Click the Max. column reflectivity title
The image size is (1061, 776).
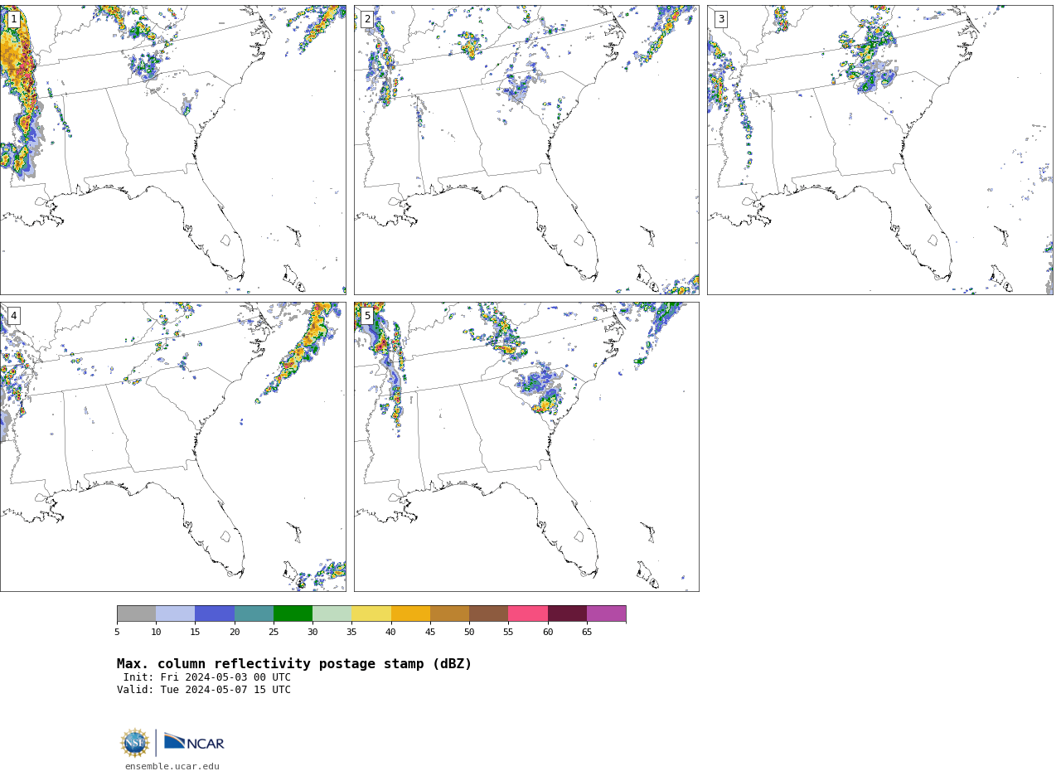click(x=294, y=664)
